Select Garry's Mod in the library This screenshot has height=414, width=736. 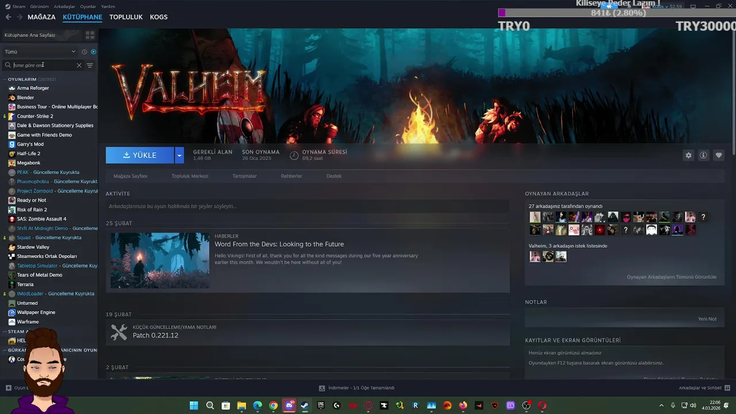(30, 144)
